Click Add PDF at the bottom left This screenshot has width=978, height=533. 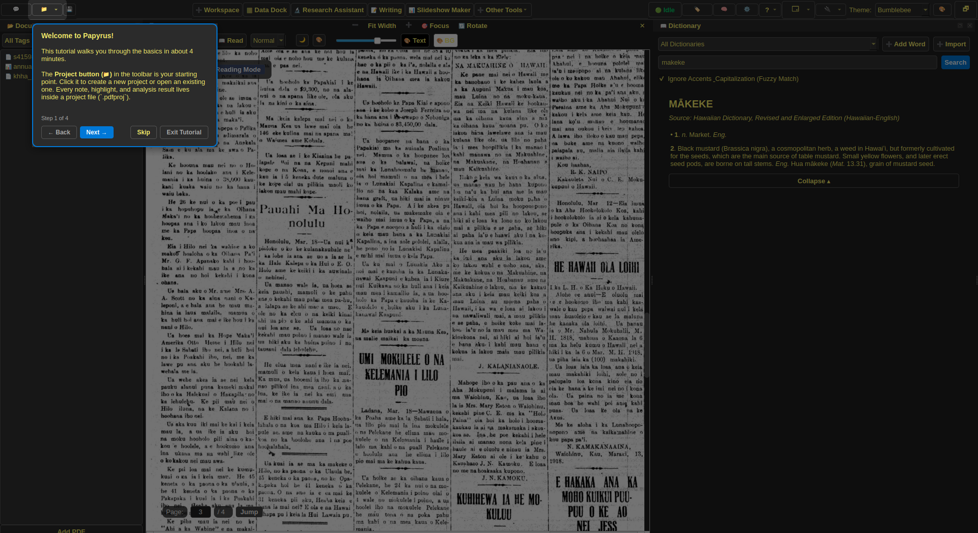(71, 530)
